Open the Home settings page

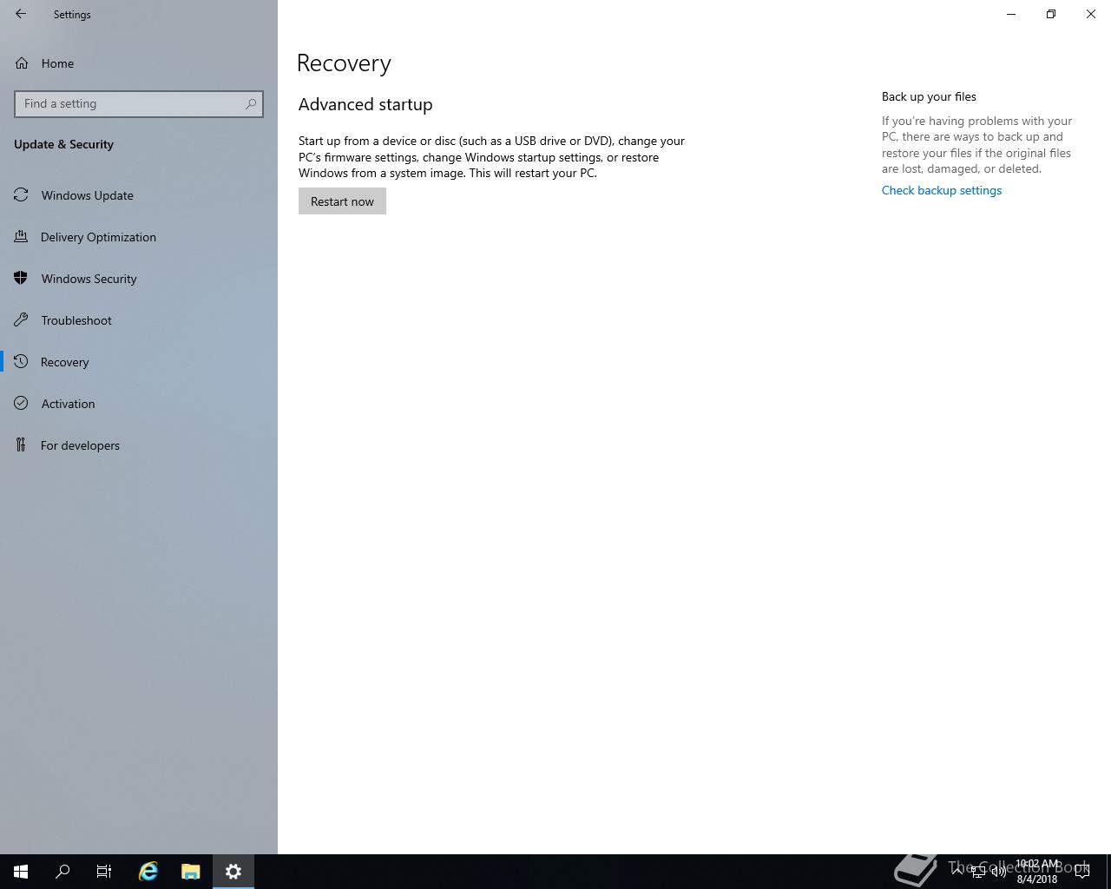(139, 63)
